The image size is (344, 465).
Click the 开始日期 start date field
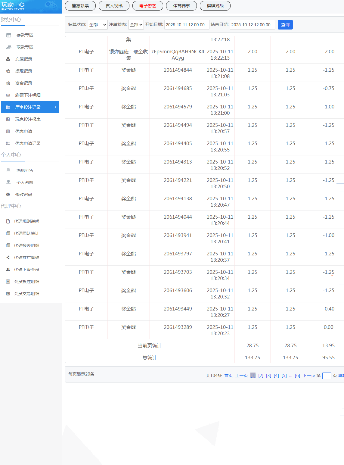point(187,25)
